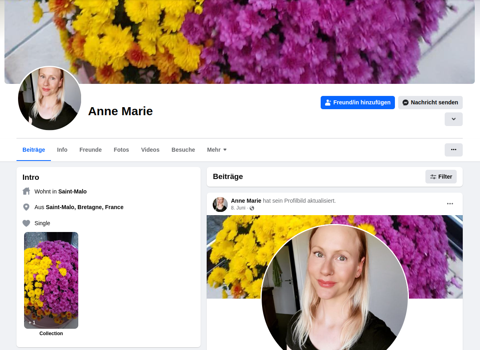Open the Beiträge tab

coord(34,150)
